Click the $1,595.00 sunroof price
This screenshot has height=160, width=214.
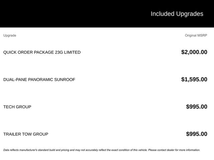(194, 79)
